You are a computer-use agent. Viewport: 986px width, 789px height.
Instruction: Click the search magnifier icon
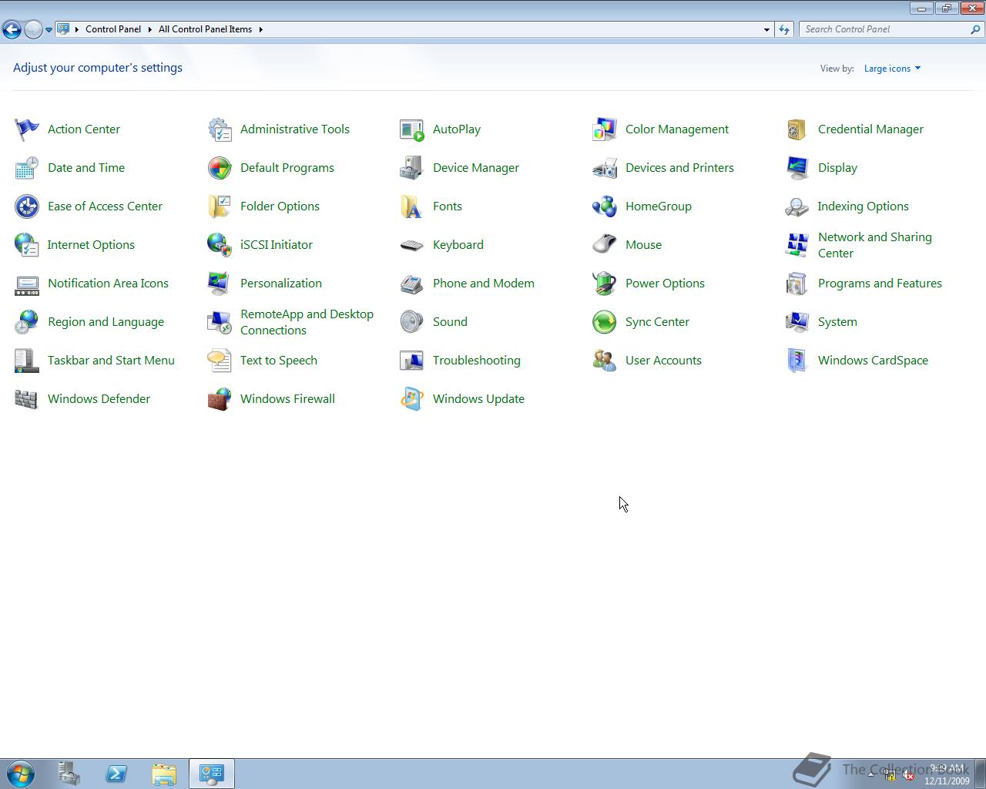coord(976,29)
